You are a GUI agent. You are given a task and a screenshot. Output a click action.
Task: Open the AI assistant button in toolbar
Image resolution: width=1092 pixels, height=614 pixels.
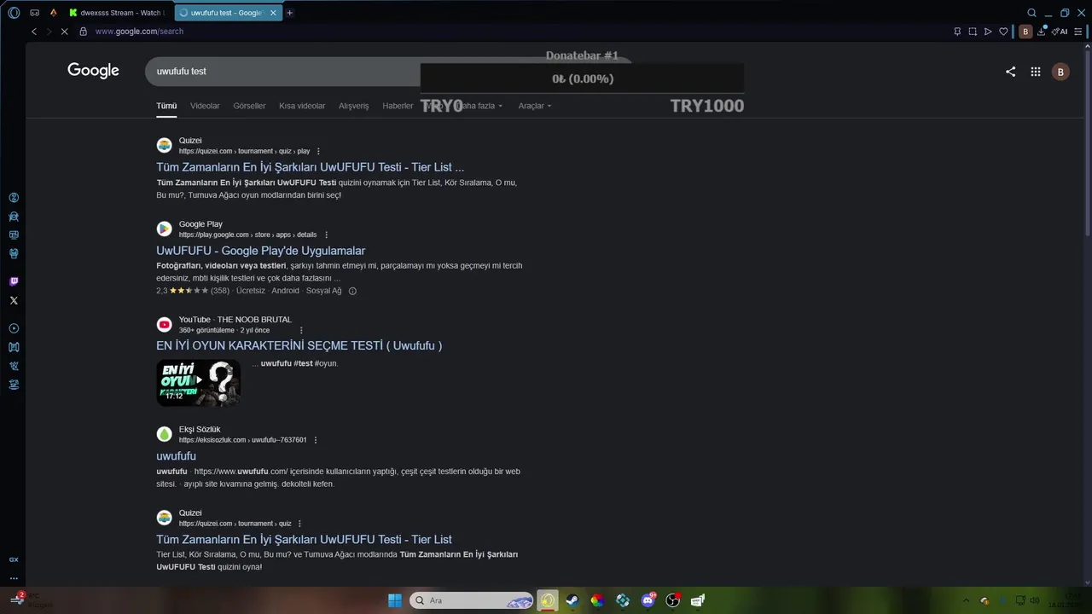1060,32
